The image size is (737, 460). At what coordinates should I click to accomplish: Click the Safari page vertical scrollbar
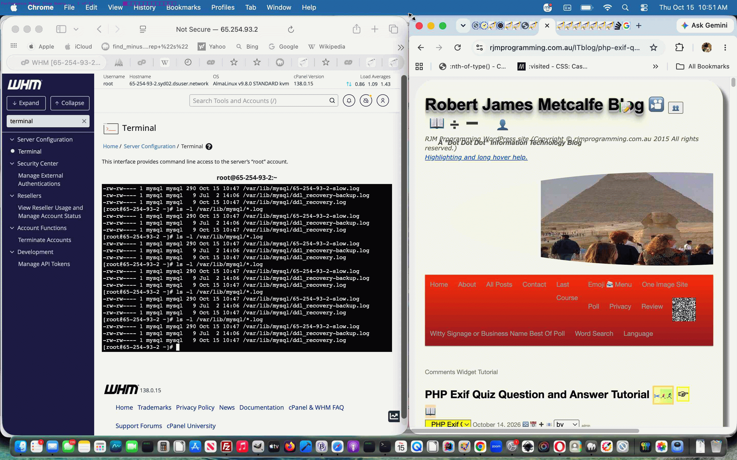point(404,246)
